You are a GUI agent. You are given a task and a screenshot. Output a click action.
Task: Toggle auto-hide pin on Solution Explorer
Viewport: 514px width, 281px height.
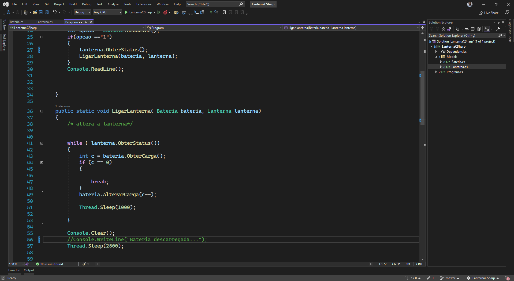coord(498,22)
